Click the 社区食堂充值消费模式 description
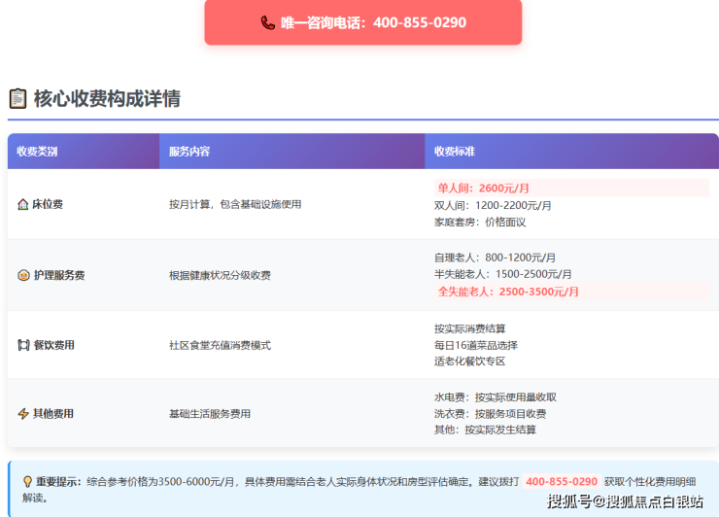Image resolution: width=719 pixels, height=517 pixels. (x=220, y=345)
